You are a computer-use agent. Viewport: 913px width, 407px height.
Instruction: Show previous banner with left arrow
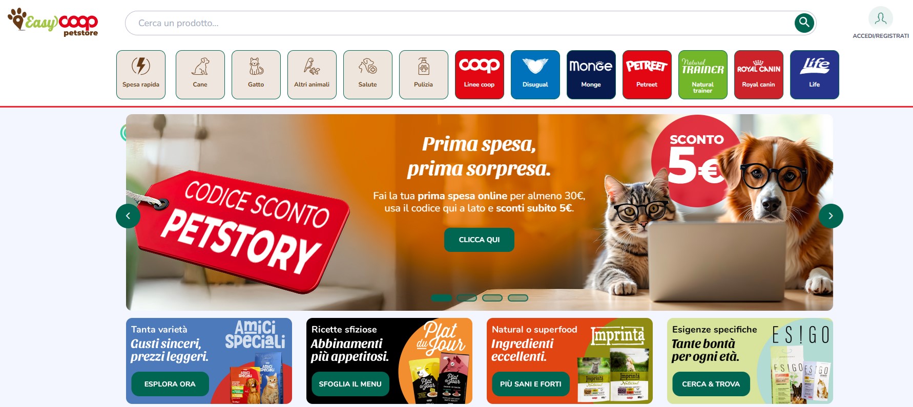(x=128, y=216)
